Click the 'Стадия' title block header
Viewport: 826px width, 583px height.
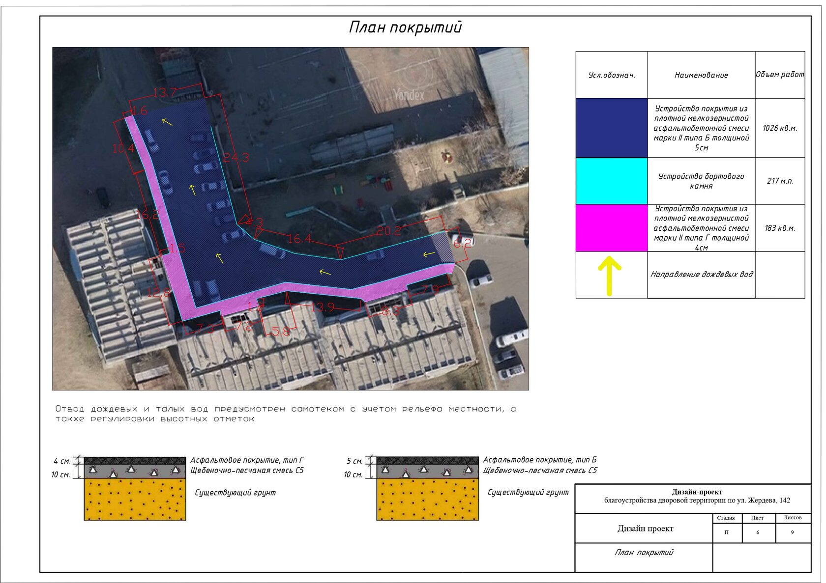726,518
